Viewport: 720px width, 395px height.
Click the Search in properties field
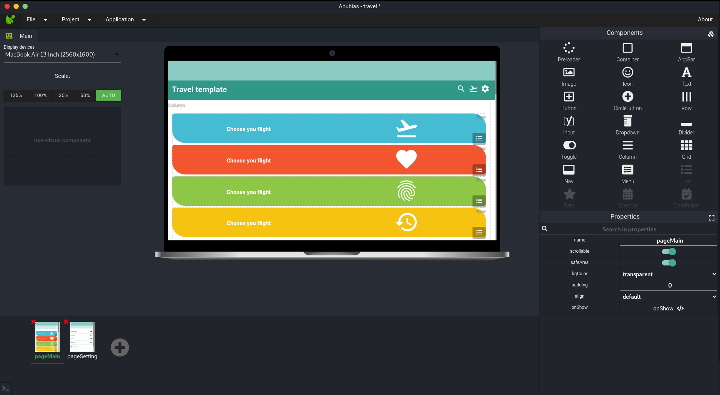point(629,229)
